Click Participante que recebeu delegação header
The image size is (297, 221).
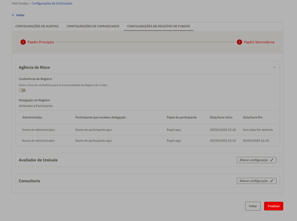(101, 117)
